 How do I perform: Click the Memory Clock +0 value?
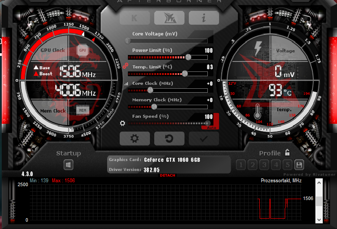(x=210, y=100)
